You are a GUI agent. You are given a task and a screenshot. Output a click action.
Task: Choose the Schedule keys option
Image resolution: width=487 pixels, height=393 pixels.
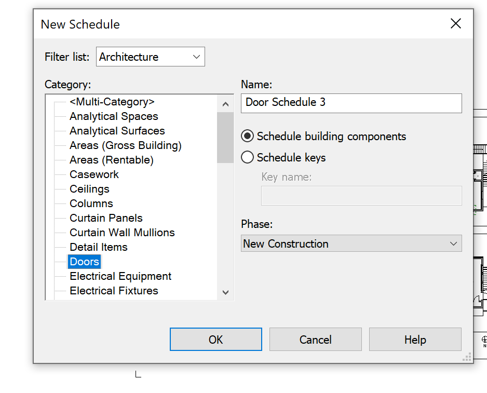point(248,157)
